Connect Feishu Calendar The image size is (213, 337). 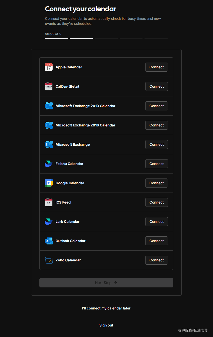(x=157, y=164)
